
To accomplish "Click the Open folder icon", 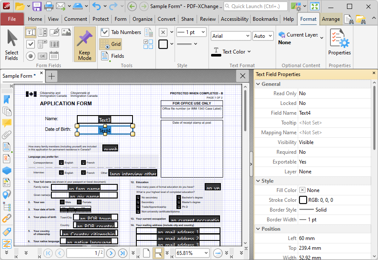I will pyautogui.click(x=20, y=6).
